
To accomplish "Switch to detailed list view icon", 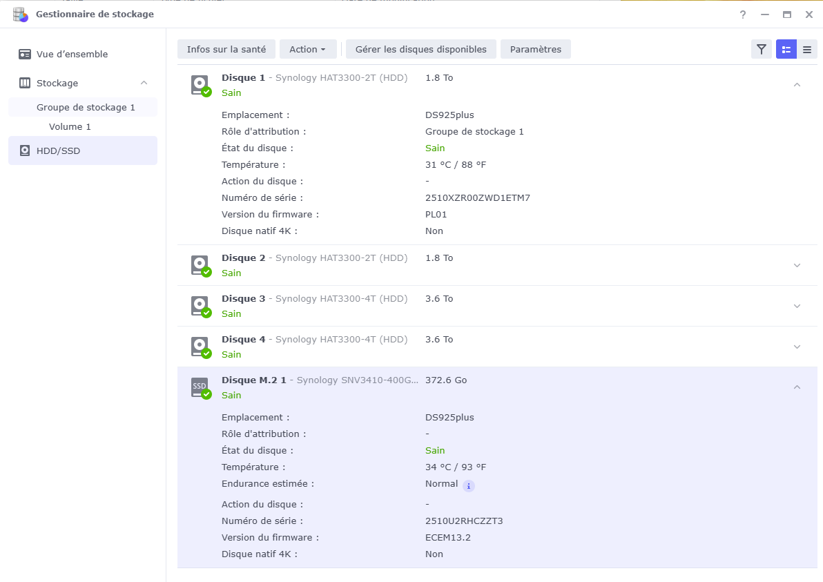I will click(786, 49).
